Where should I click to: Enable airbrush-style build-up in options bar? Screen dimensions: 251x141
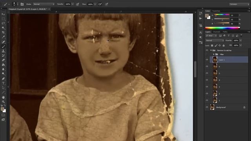point(100,4)
